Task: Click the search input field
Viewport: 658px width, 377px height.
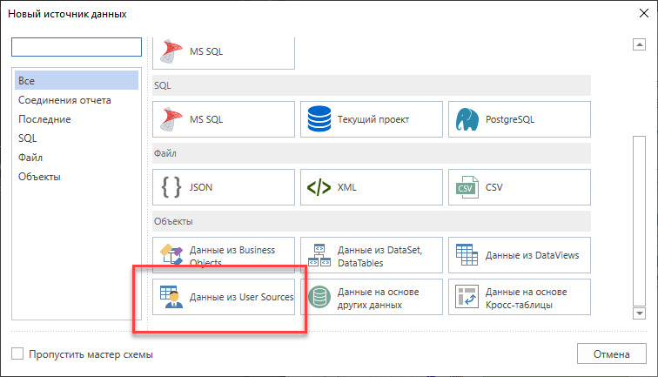Action: 76,47
